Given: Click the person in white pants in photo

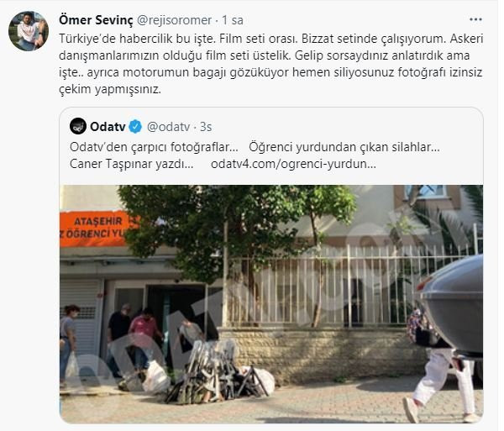Looking at the screenshot, I should [439, 365].
